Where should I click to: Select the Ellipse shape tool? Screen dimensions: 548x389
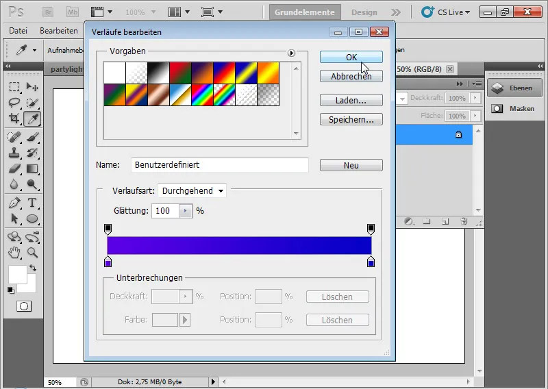[x=32, y=218]
